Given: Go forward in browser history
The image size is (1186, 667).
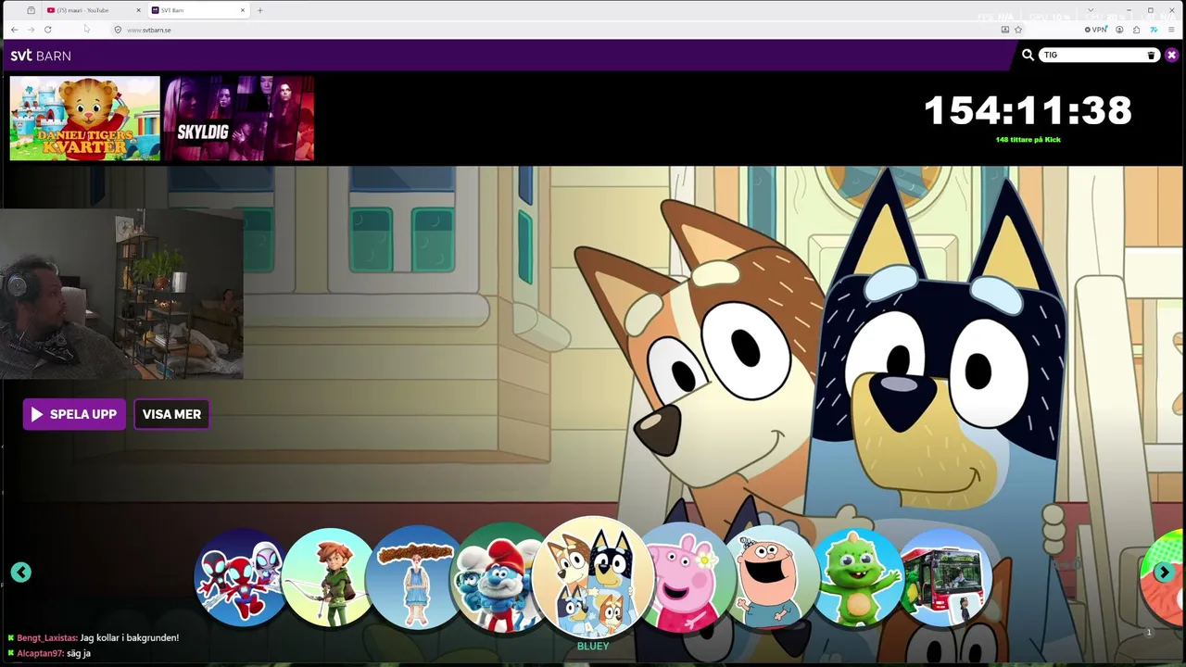Looking at the screenshot, I should tap(31, 30).
